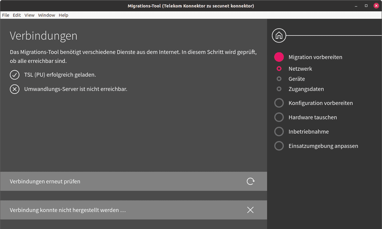The width and height of the screenshot is (382, 229).
Task: Click the home icon in sidebar
Action: [279, 36]
